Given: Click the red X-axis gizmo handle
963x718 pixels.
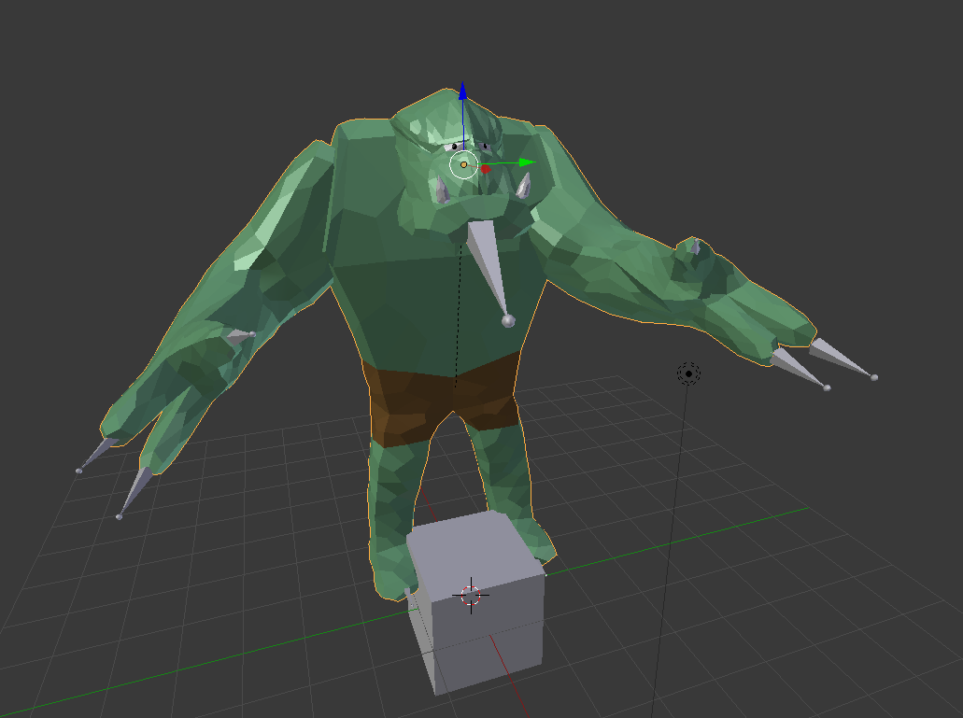Looking at the screenshot, I should [486, 169].
